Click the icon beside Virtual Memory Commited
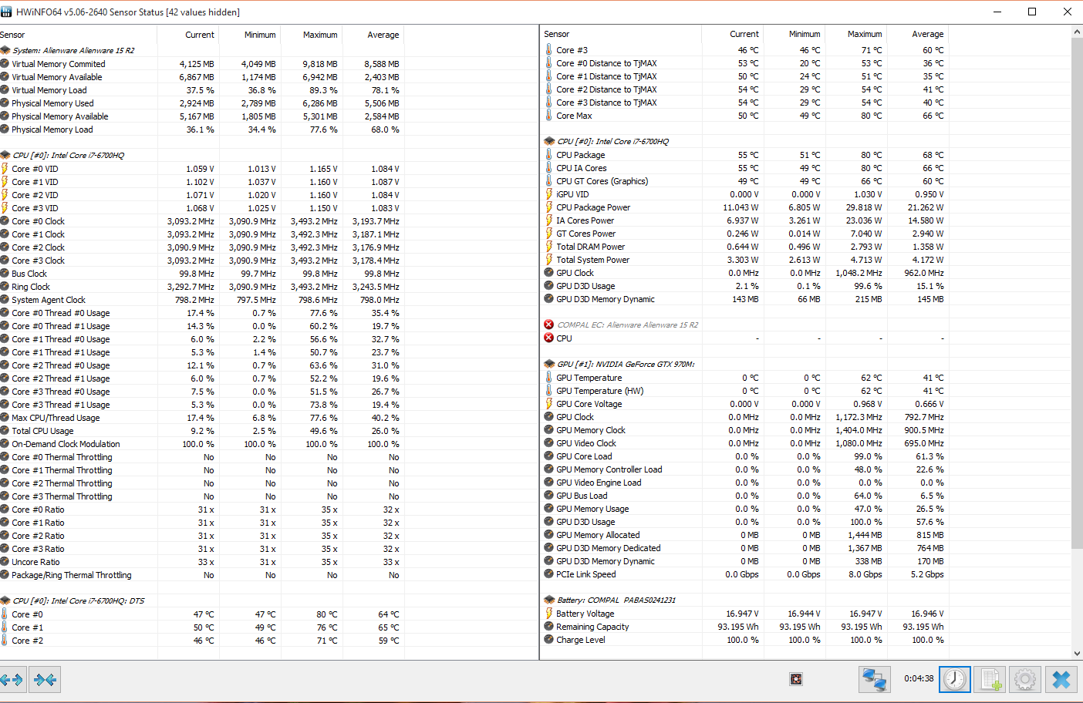Viewport: 1083px width, 703px height. tap(5, 64)
